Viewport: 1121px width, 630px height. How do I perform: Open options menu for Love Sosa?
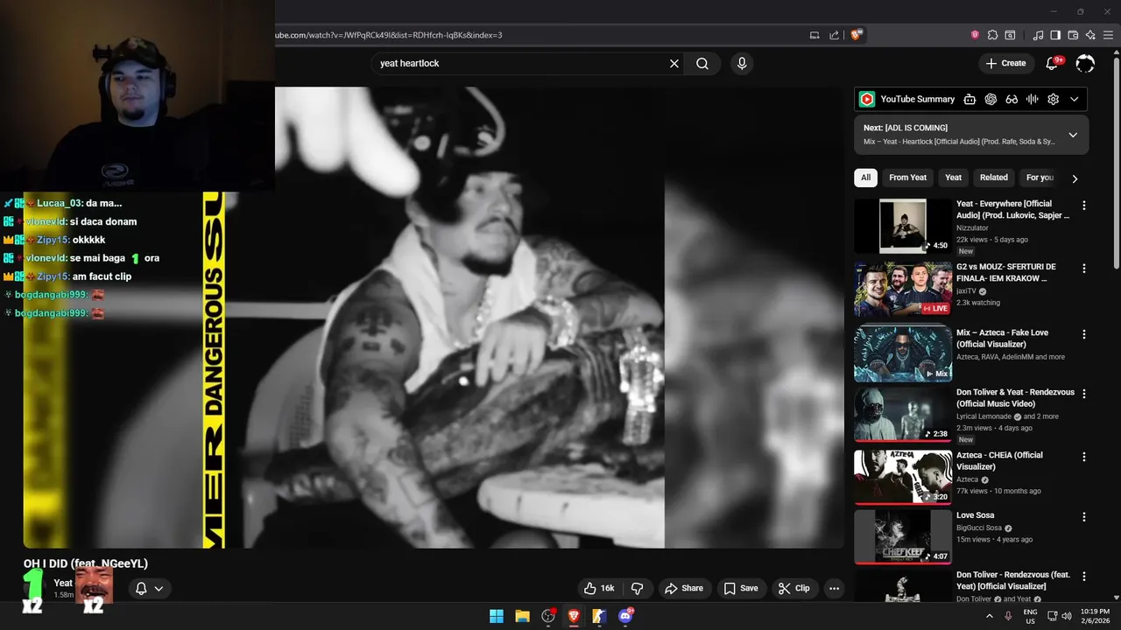point(1084,517)
